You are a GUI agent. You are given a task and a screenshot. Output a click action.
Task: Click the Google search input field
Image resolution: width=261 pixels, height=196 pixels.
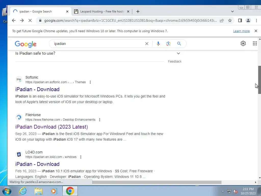[x=98, y=44]
